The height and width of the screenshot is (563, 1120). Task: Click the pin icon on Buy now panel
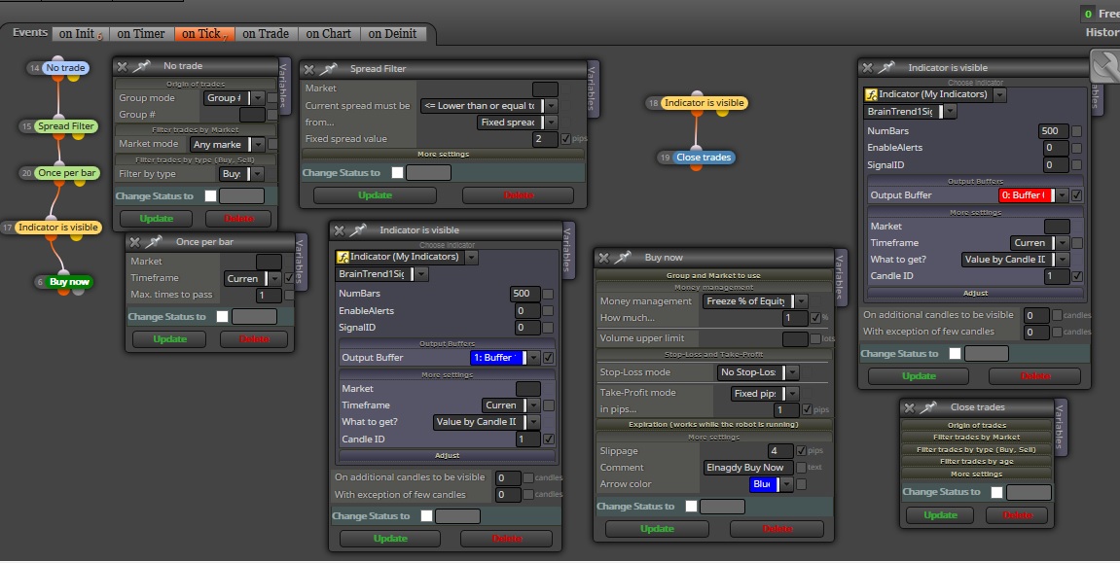coord(624,257)
